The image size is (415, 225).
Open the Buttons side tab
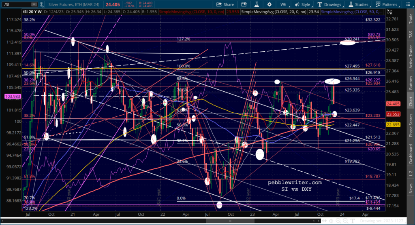[411, 82]
